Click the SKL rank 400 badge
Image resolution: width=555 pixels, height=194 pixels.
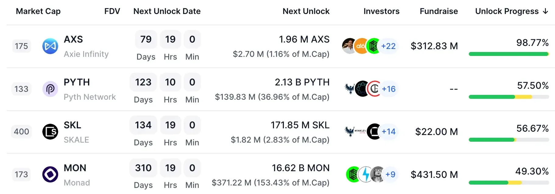(x=21, y=132)
